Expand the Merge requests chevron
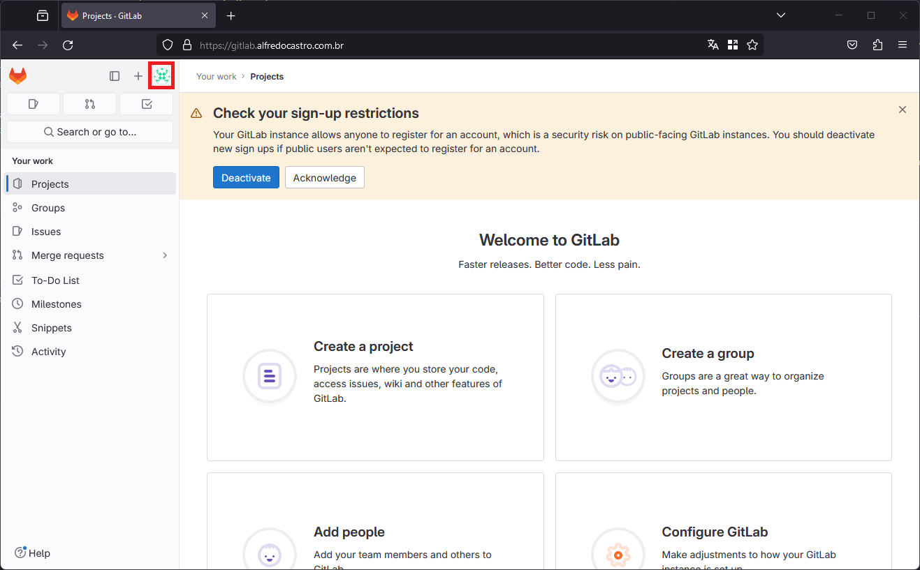 [x=166, y=255]
